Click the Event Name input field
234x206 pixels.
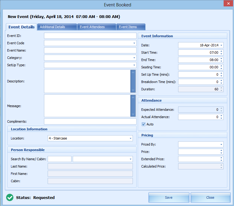90,50
